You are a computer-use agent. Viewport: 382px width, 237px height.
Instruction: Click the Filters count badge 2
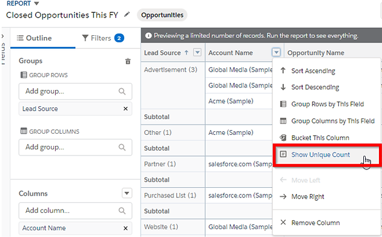119,38
